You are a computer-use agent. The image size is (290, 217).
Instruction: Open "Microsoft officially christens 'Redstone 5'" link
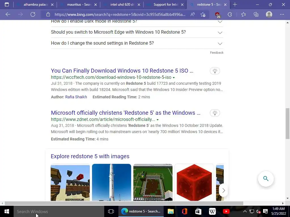tap(125, 113)
